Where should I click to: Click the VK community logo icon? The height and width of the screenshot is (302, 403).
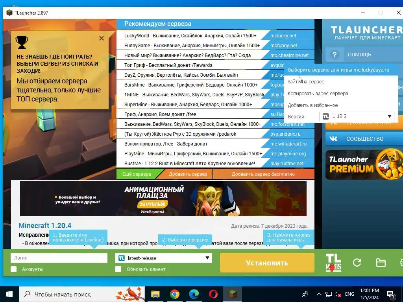[333, 139]
